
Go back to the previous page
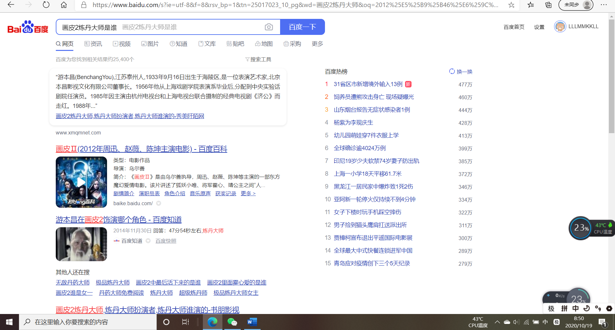pyautogui.click(x=11, y=5)
